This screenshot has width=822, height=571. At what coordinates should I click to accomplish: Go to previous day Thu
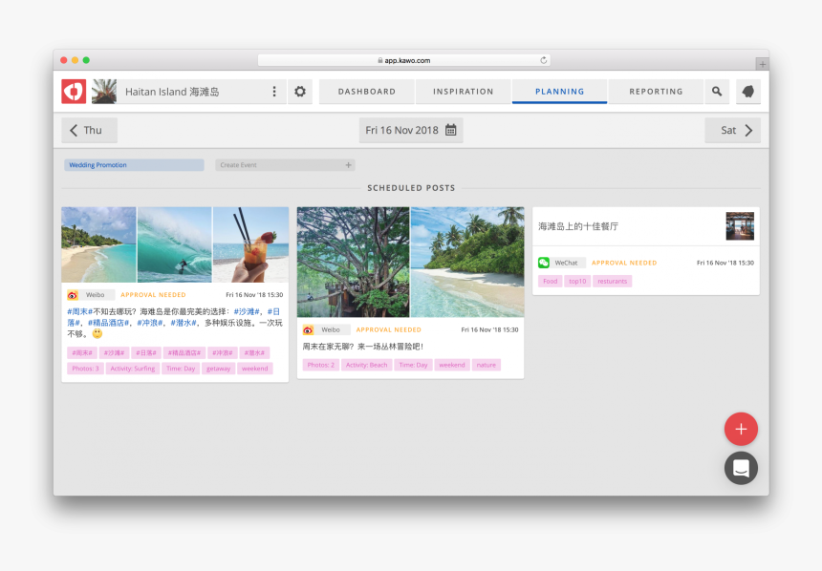89,131
